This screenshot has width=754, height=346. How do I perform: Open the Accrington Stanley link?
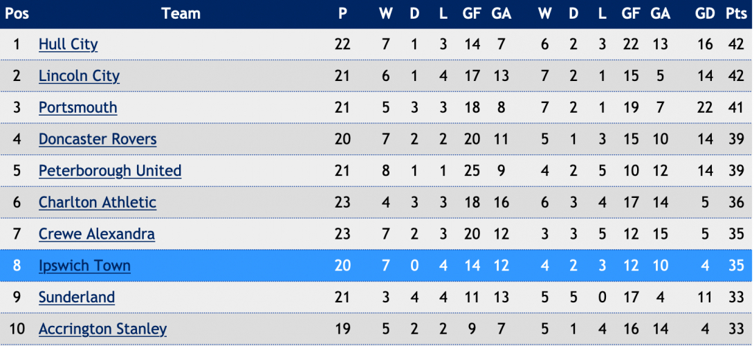click(102, 329)
